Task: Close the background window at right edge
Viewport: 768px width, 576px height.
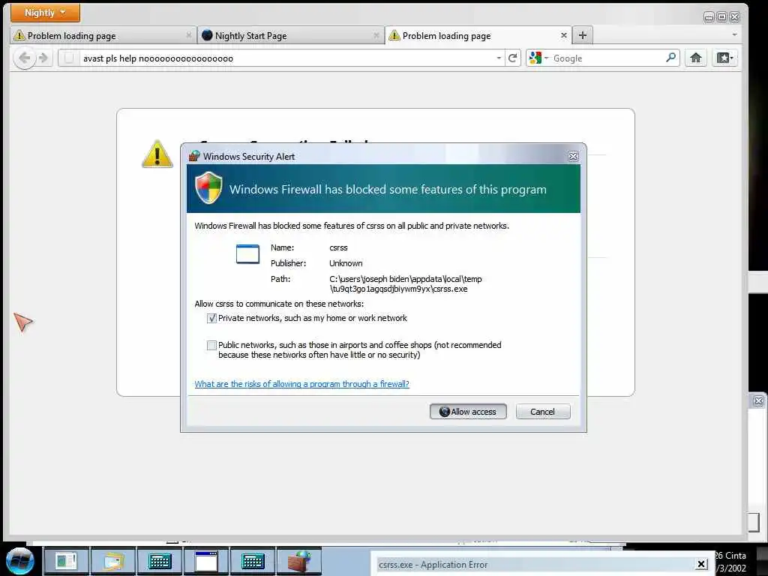Action: click(758, 401)
